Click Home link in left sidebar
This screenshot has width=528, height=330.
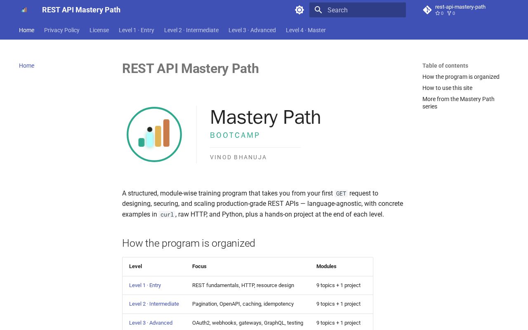click(x=27, y=66)
